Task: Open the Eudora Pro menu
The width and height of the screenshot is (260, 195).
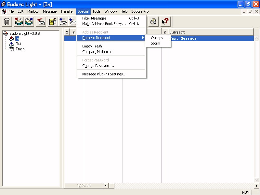Action: (x=140, y=11)
